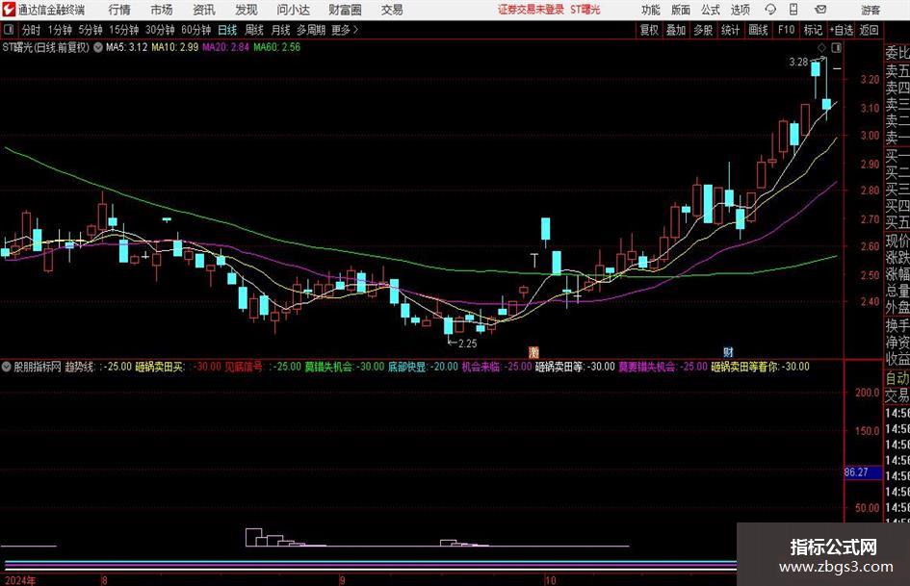Click the 2024年 date axis label
Screen dimensions: 910x586
coord(20,580)
